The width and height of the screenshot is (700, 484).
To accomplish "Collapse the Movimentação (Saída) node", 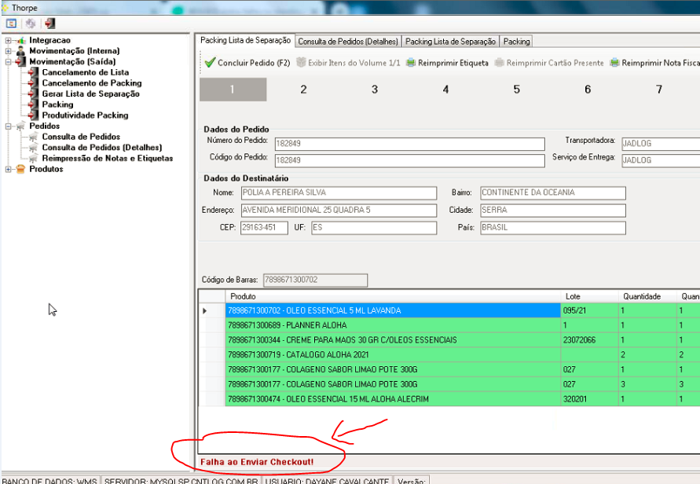I will pyautogui.click(x=8, y=61).
